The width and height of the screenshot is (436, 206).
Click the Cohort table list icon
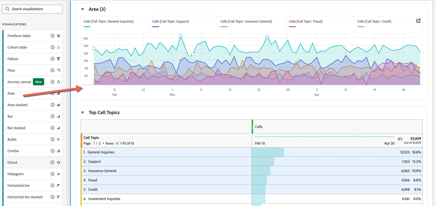(59, 47)
